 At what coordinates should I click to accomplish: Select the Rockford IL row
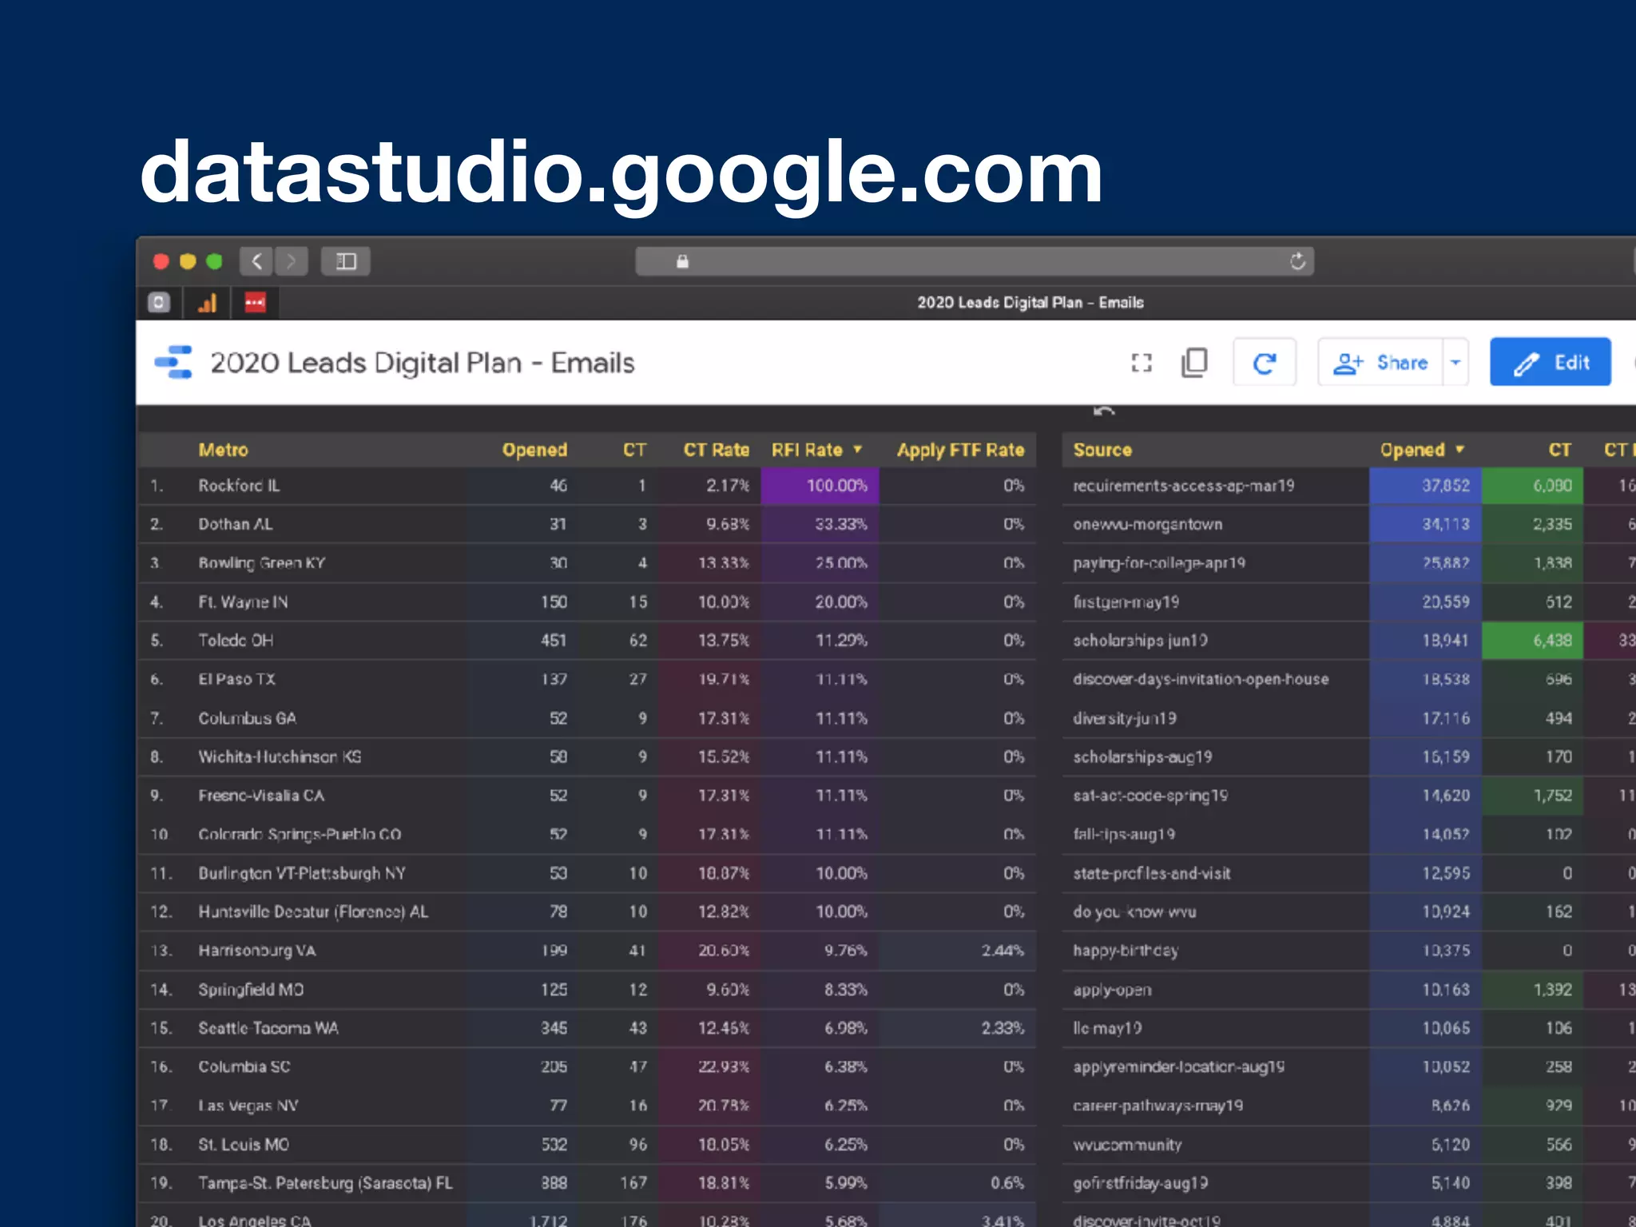tap(239, 486)
